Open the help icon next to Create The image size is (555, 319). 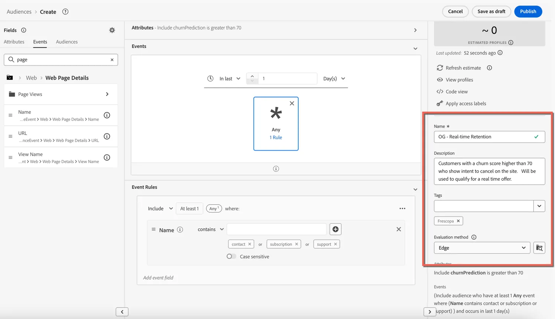click(x=65, y=11)
